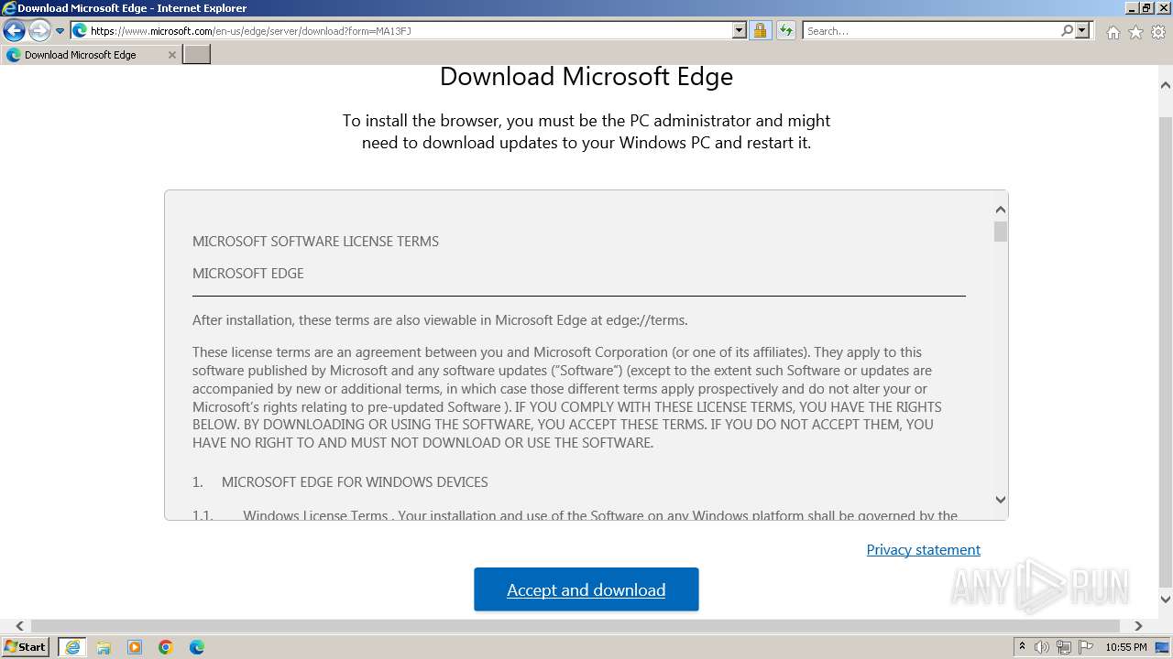Click the horizontal scroll right arrow

pos(1138,626)
